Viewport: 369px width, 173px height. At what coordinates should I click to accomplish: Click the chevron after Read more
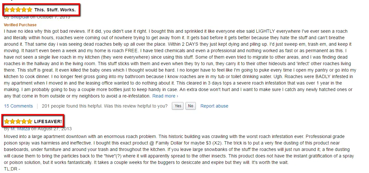click(177, 96)
